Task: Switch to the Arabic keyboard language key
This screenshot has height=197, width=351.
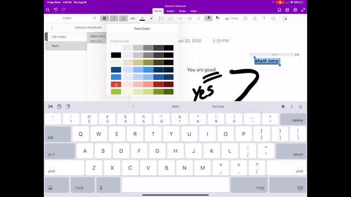Action: 60,151
